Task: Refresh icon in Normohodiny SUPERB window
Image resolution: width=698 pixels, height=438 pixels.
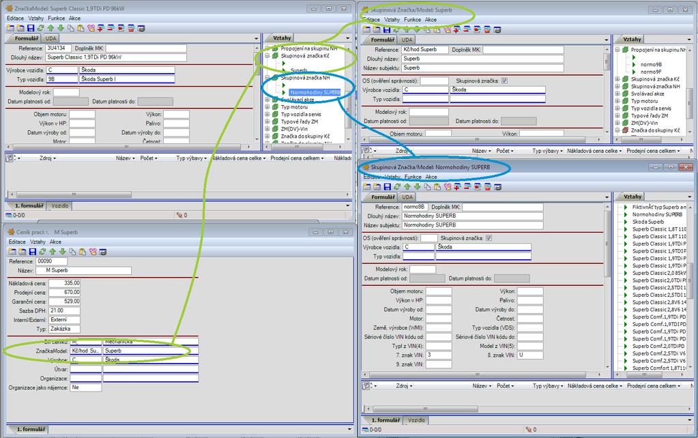Action: click(397, 186)
